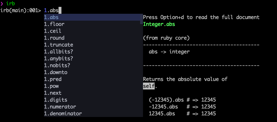Pick the 1.nobits? completion item
Viewport: 277px width, 122px height.
57,65
